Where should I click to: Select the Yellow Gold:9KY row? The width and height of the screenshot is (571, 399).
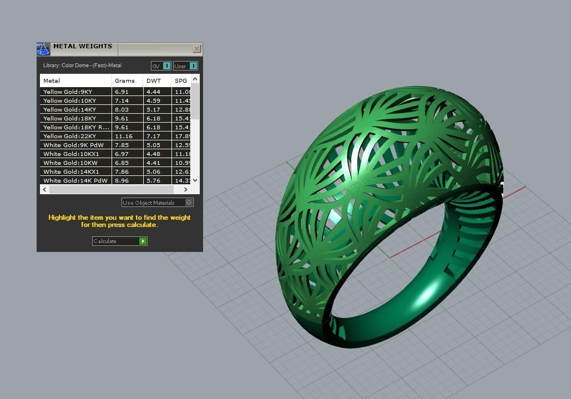point(115,92)
